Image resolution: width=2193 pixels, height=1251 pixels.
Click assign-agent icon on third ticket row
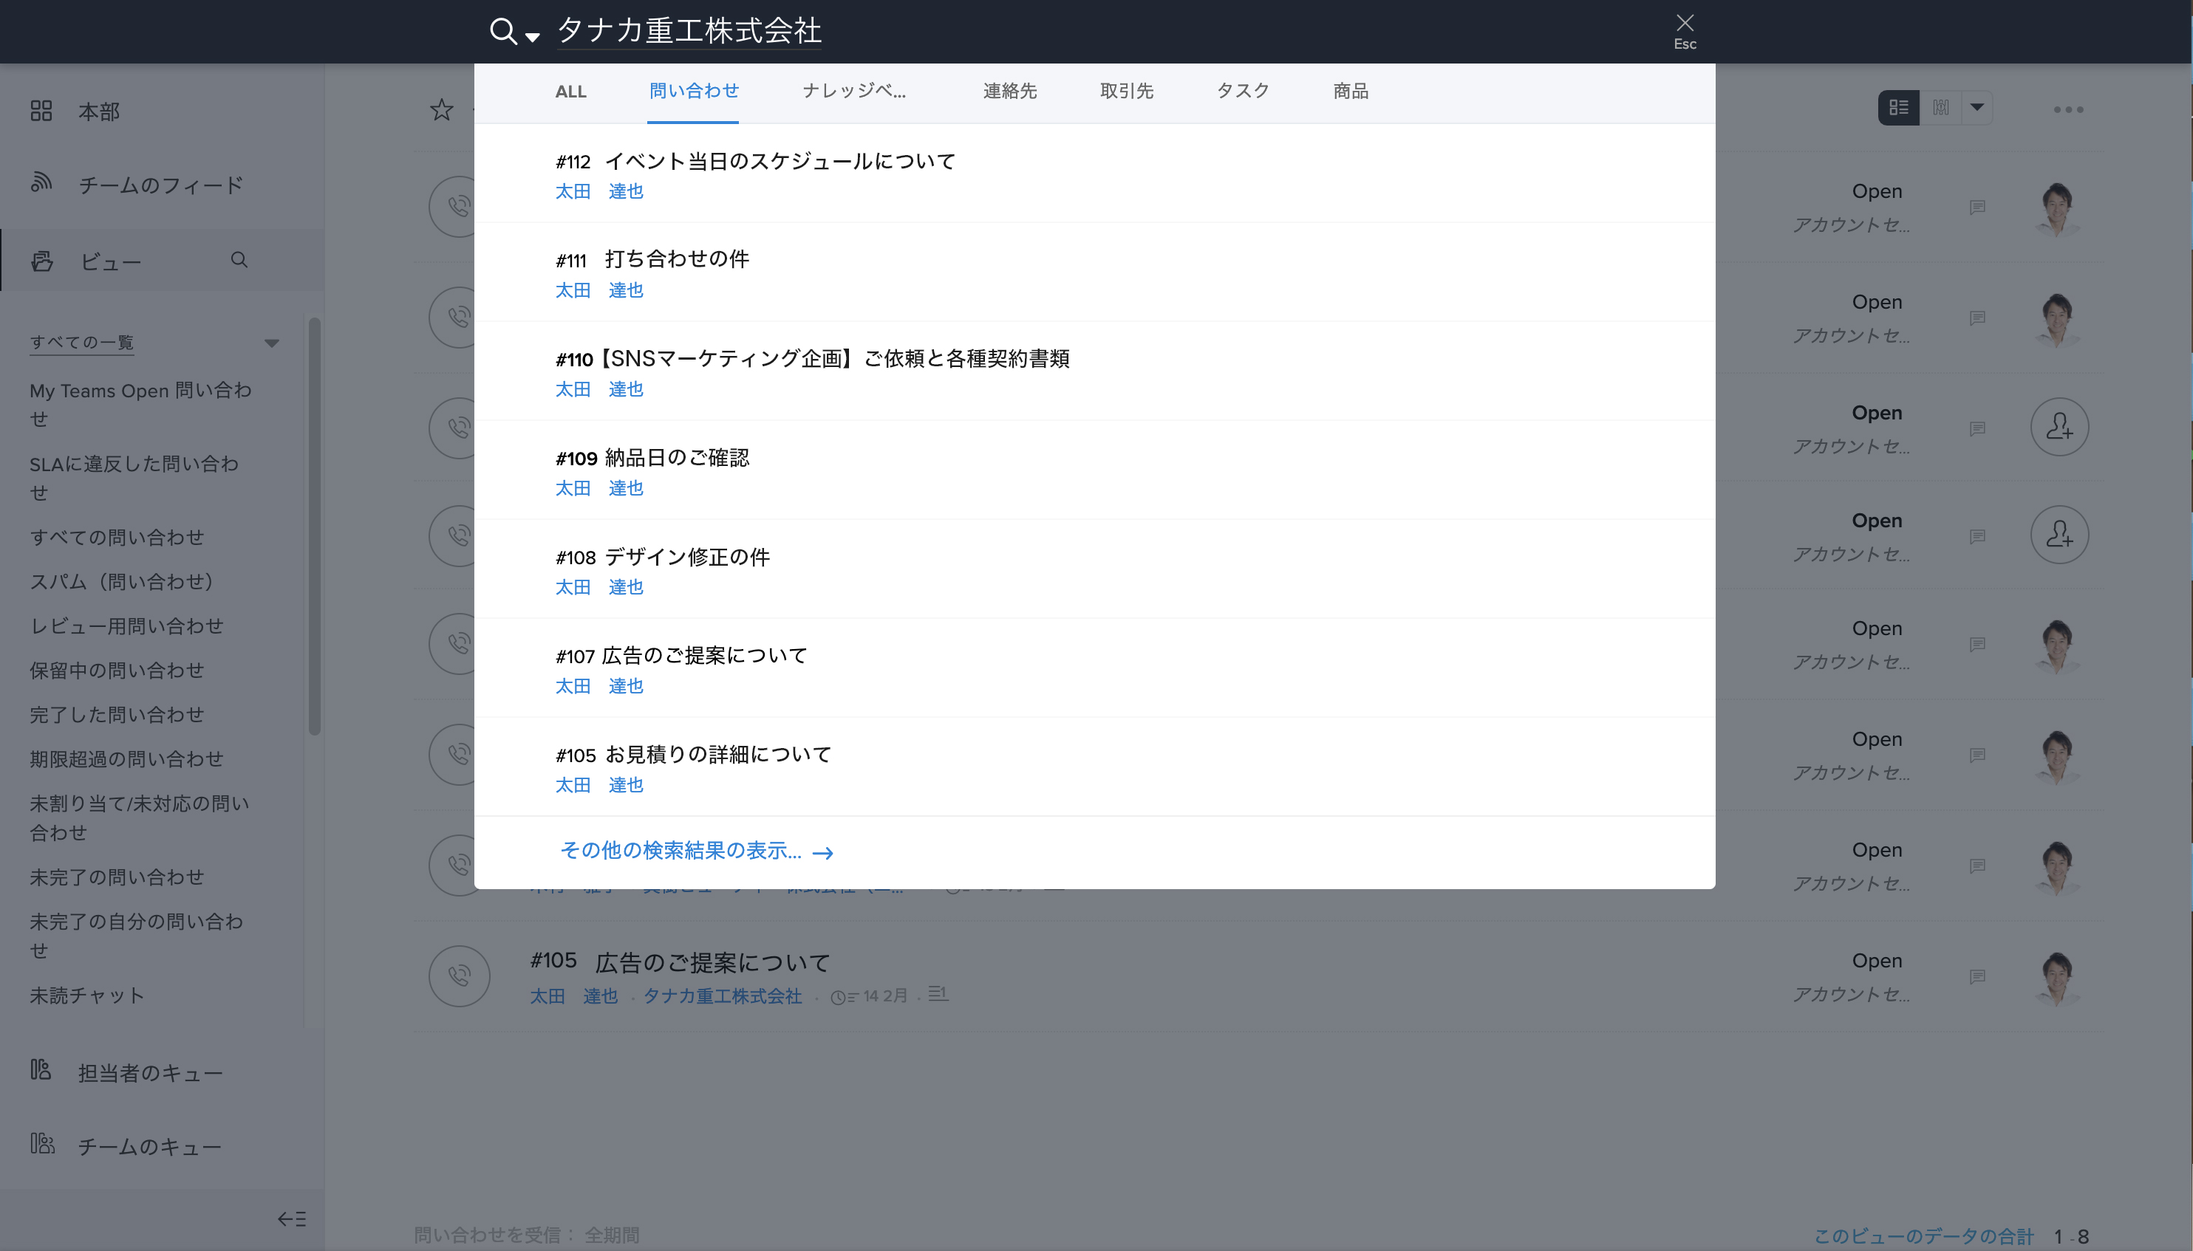(x=2059, y=427)
